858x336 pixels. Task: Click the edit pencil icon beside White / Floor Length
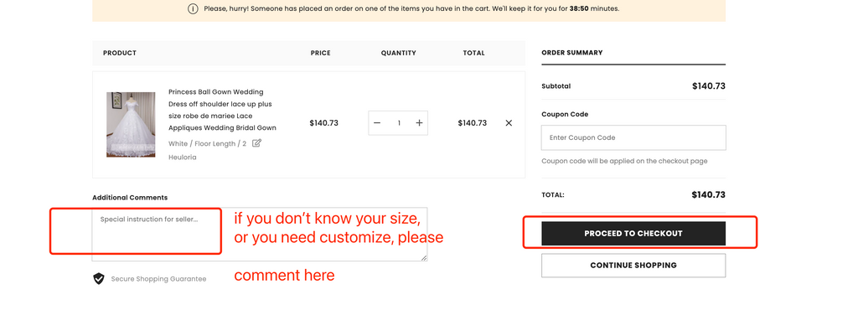(256, 143)
